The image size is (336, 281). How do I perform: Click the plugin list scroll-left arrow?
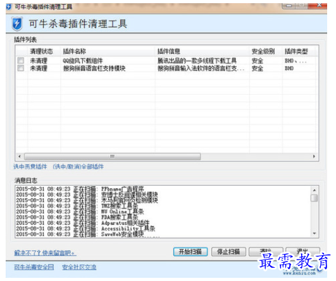coord(20,157)
